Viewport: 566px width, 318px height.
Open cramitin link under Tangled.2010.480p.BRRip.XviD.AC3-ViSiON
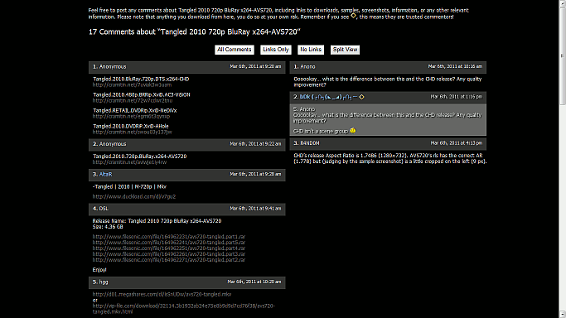pos(133,101)
